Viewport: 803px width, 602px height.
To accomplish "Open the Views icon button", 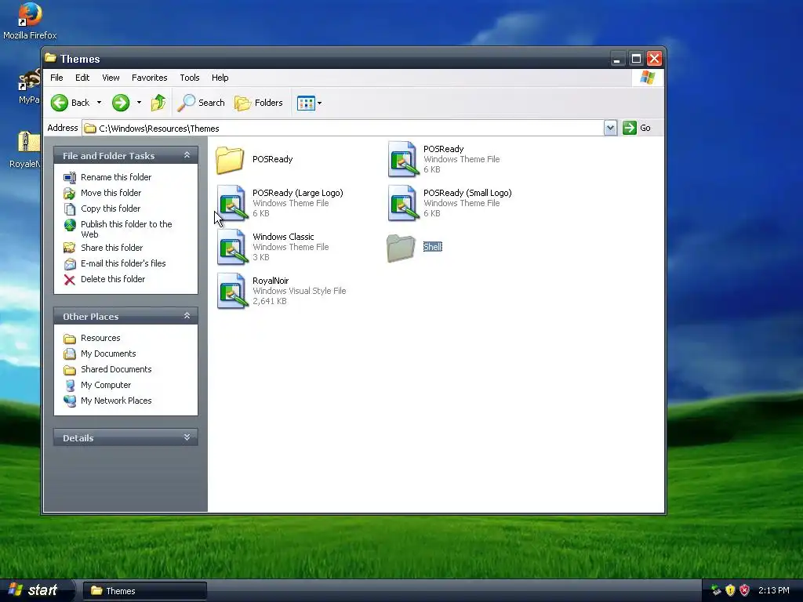I will click(x=306, y=103).
